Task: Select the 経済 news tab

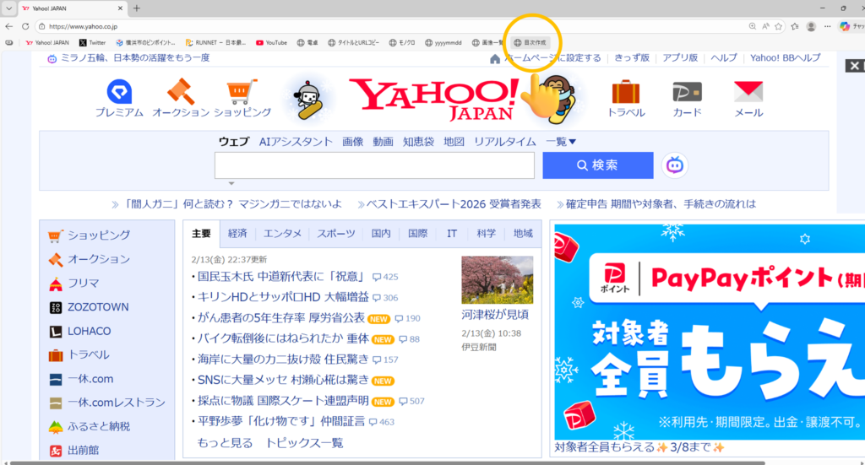Action: click(237, 234)
